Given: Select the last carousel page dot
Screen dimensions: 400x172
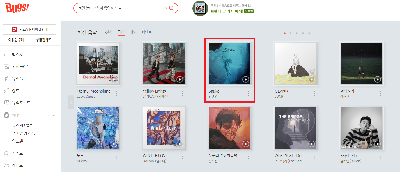Looking at the screenshot, I should pos(309,33).
